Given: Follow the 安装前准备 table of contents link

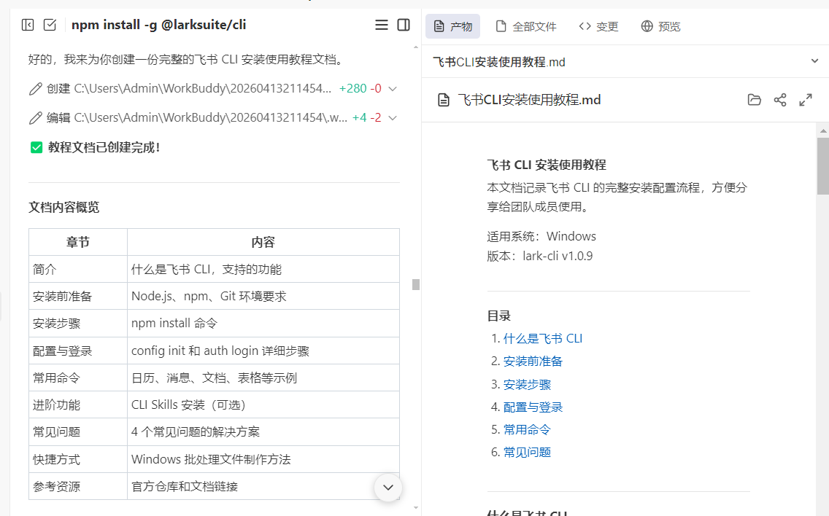Looking at the screenshot, I should tap(533, 361).
